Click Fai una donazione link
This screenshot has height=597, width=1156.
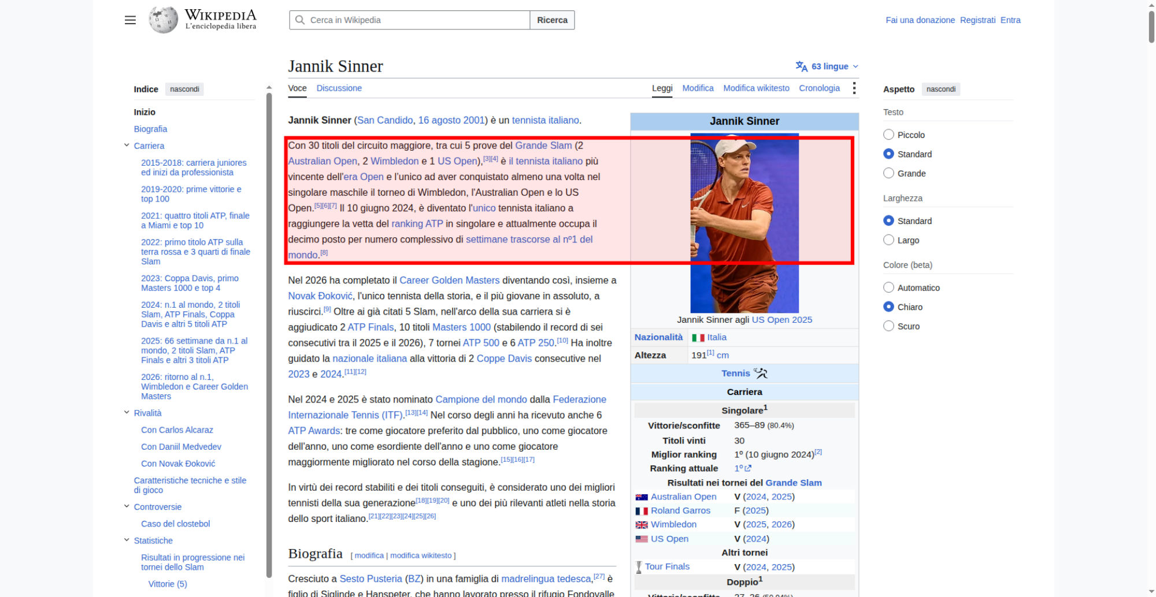coord(920,20)
